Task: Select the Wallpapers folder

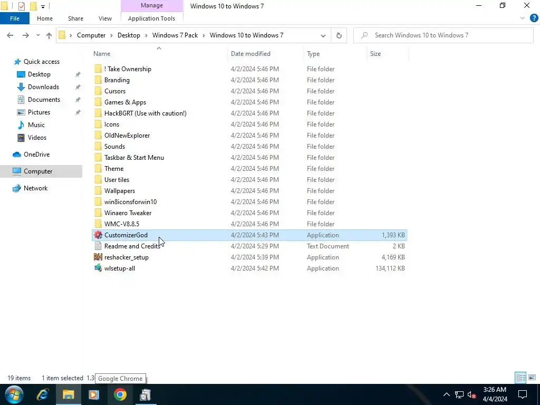Action: [120, 191]
